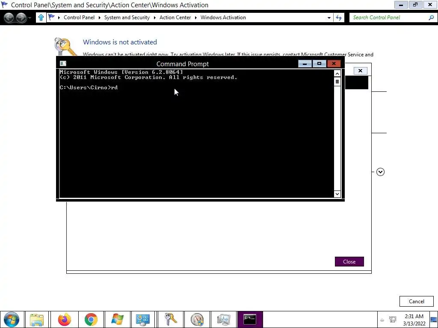Launch Firefox from the taskbar
This screenshot has width=438, height=328.
[x=65, y=319]
